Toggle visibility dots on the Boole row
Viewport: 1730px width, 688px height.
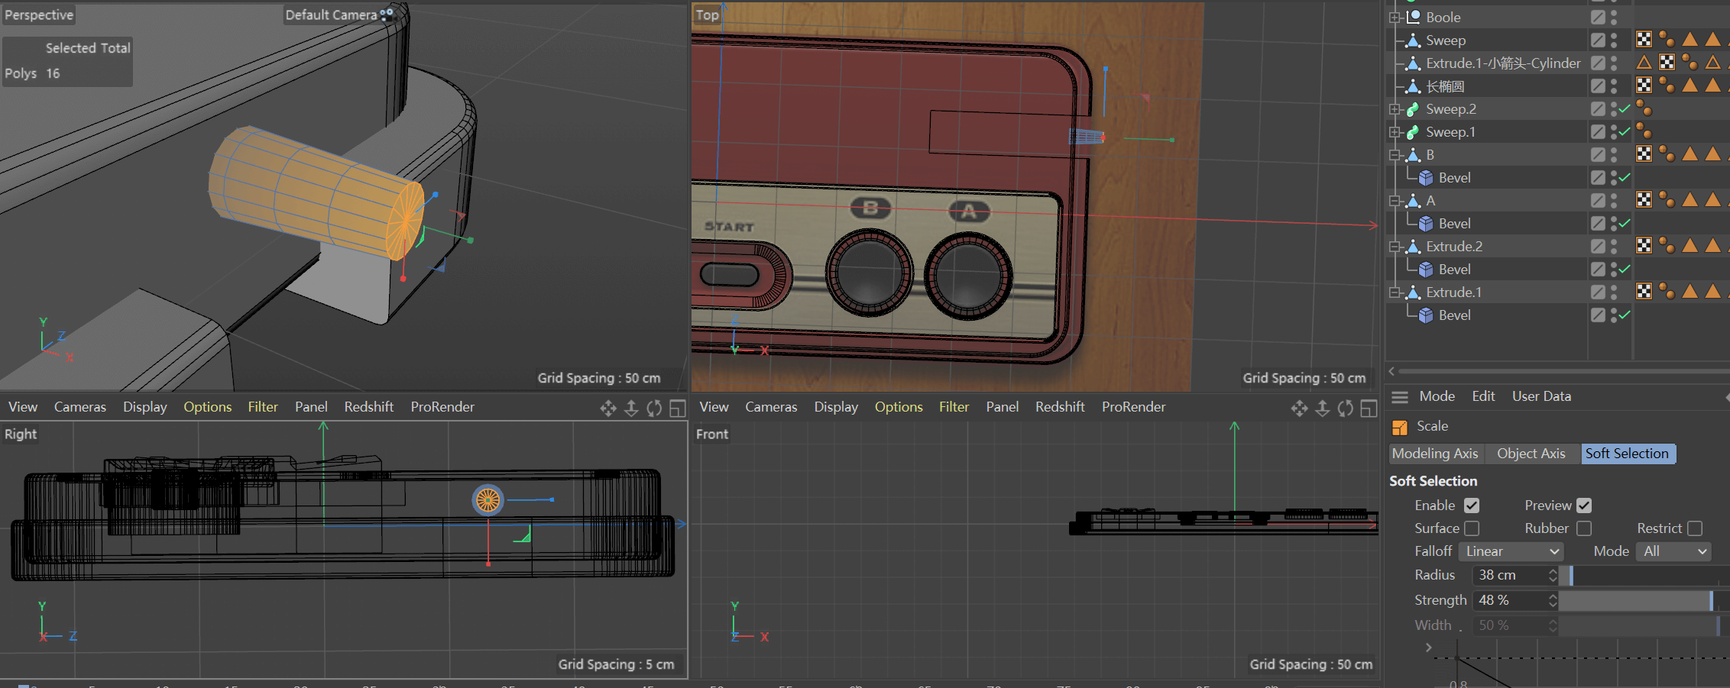point(1614,17)
